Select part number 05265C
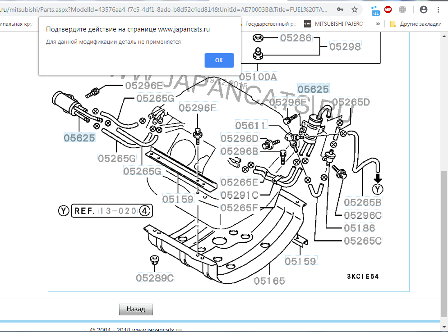This screenshot has width=448, height=332. [x=363, y=241]
